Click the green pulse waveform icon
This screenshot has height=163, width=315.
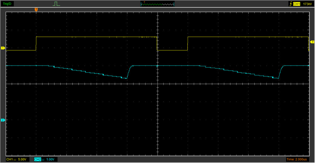56,4
